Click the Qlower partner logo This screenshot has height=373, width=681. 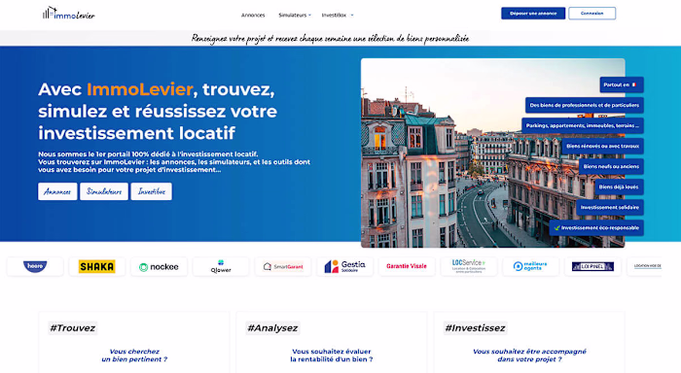click(x=221, y=266)
